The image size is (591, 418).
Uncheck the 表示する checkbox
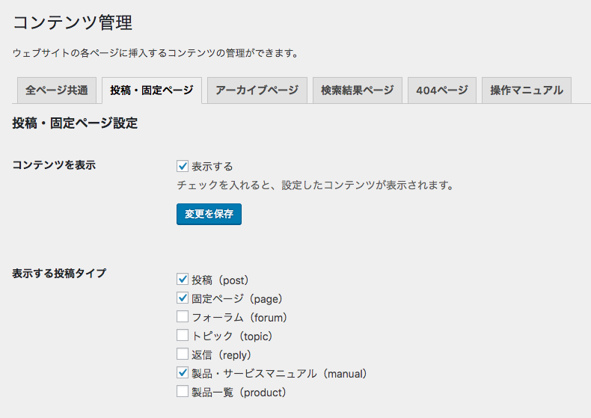183,166
